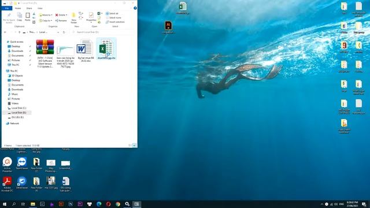The height and width of the screenshot is (208, 370).
Task: Expand the Properties dropdown arrow
Action: [91, 23]
